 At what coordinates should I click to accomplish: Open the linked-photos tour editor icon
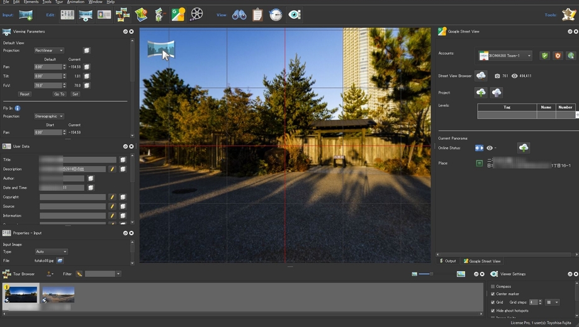point(123,14)
